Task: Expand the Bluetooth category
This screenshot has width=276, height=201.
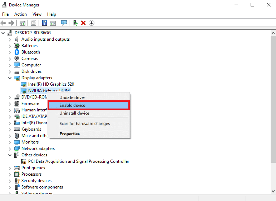Action: (10, 52)
